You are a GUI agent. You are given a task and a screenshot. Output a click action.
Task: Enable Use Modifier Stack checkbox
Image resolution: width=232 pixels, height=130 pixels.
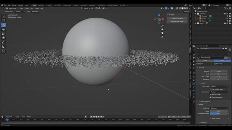pos(211,89)
